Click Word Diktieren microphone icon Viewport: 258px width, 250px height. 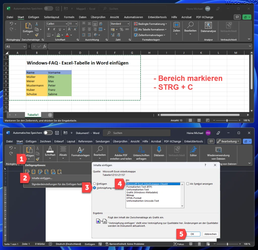[x=159, y=149]
